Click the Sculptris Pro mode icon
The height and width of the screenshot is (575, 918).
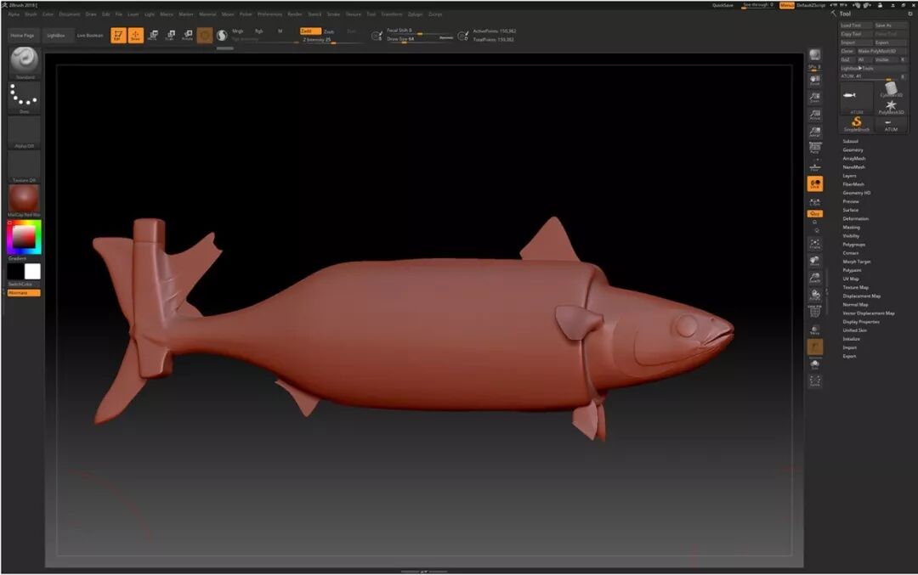pyautogui.click(x=222, y=36)
